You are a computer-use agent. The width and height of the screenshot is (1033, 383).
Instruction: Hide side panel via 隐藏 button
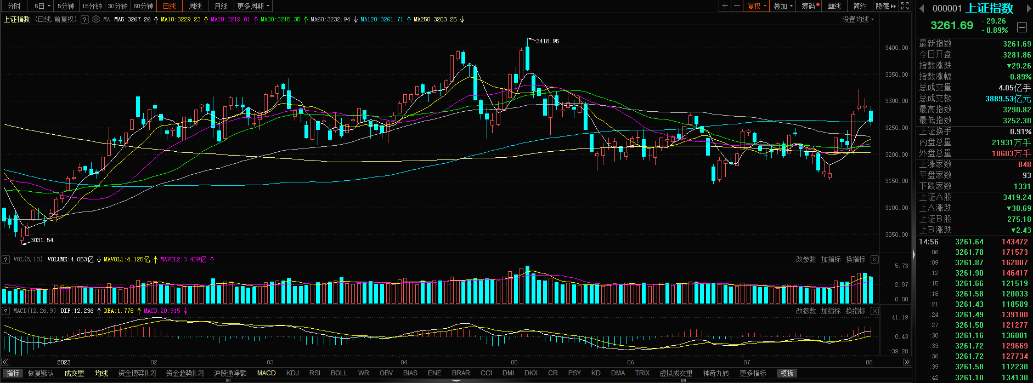point(885,6)
